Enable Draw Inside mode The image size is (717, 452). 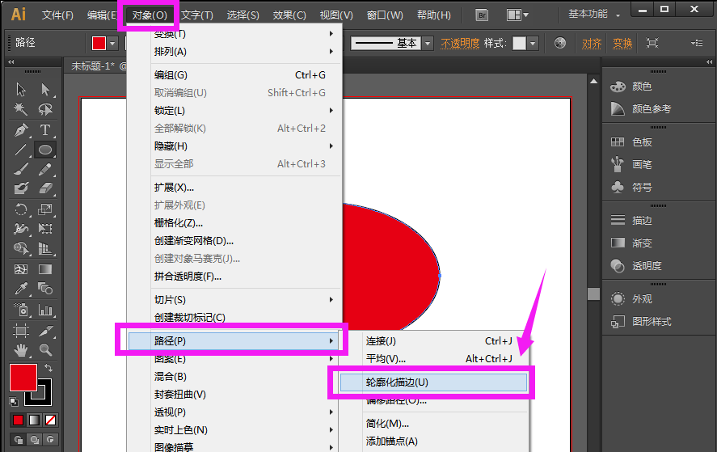coord(51,440)
